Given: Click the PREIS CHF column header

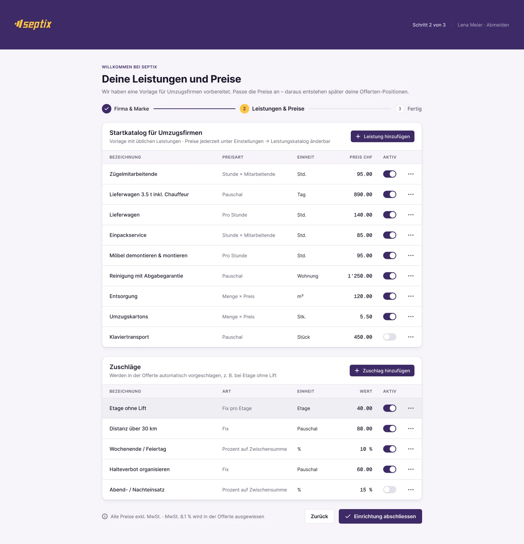Looking at the screenshot, I should click(x=361, y=157).
